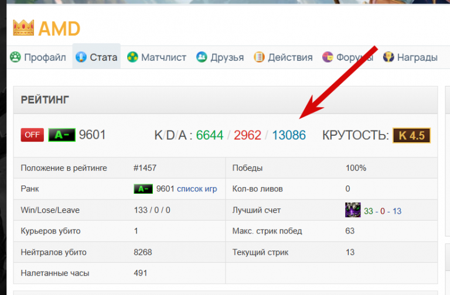The image size is (450, 295).
Task: Open the Действия tab
Action: pyautogui.click(x=283, y=57)
